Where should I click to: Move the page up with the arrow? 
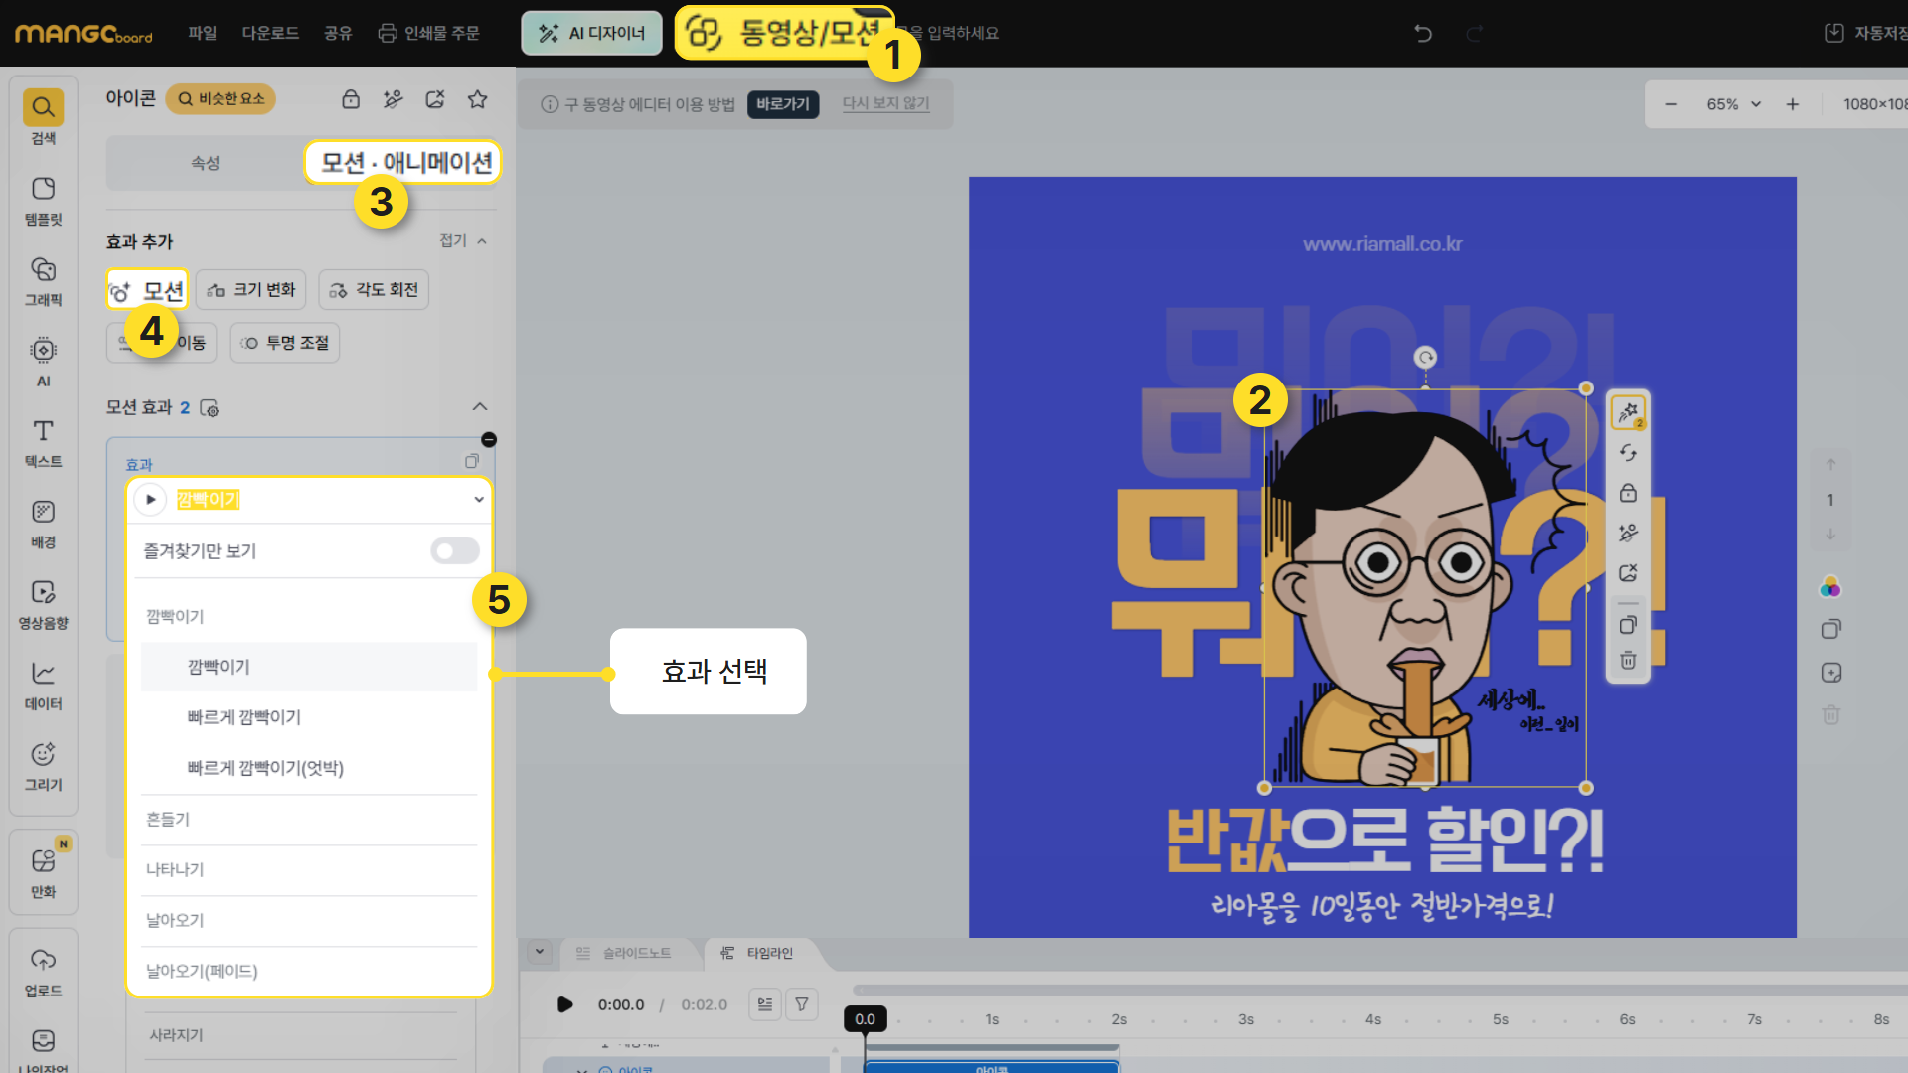(1830, 464)
